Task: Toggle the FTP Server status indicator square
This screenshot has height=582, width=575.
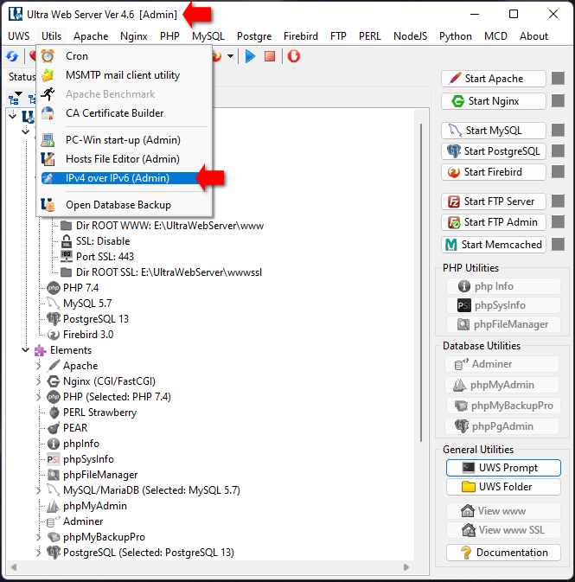Action: click(x=558, y=201)
